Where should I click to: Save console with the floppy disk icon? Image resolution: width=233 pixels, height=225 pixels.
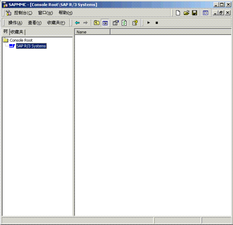click(x=194, y=13)
